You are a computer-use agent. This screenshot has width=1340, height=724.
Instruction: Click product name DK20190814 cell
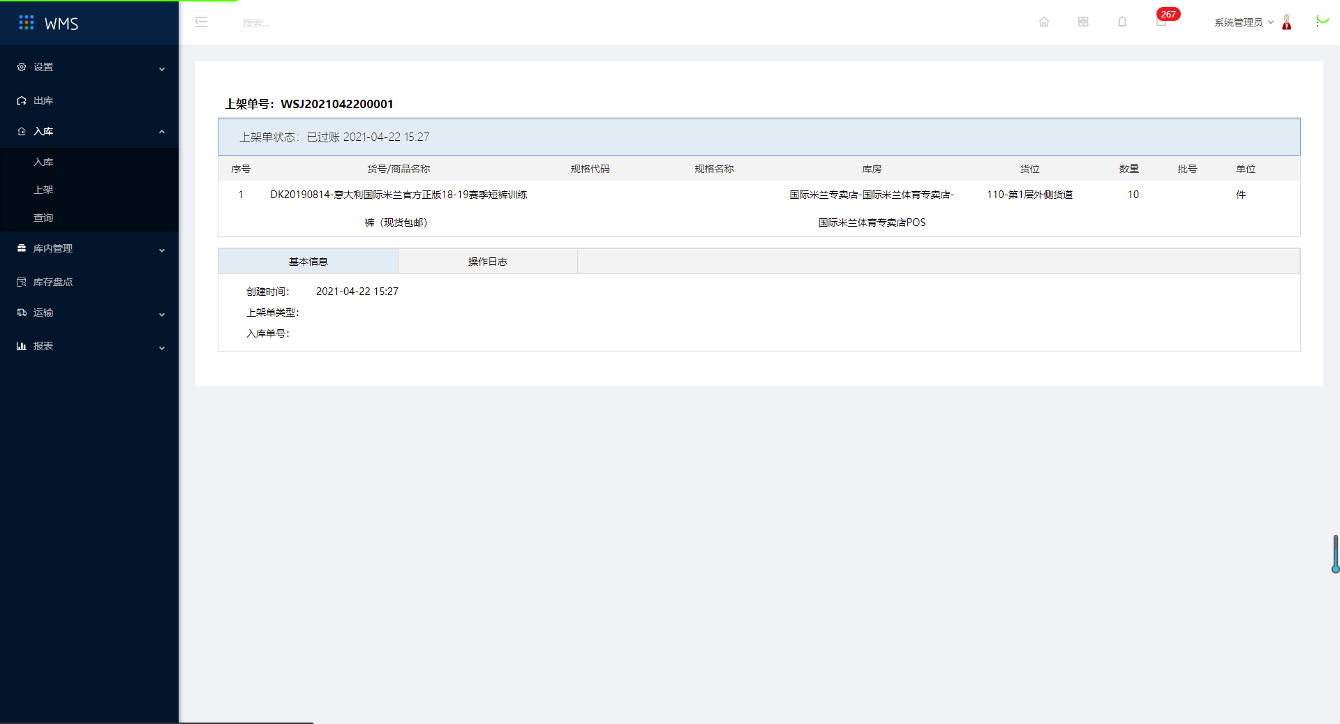point(399,209)
